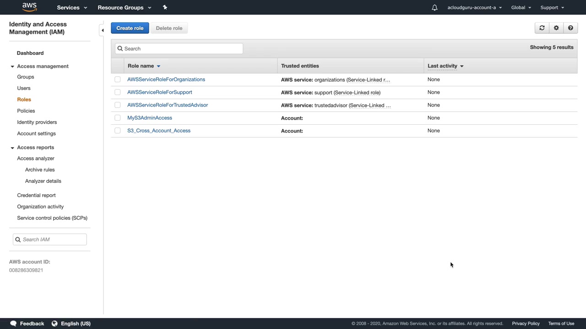Open Users in the IAM sidebar
Screen dimensions: 586x329
pos(24,88)
